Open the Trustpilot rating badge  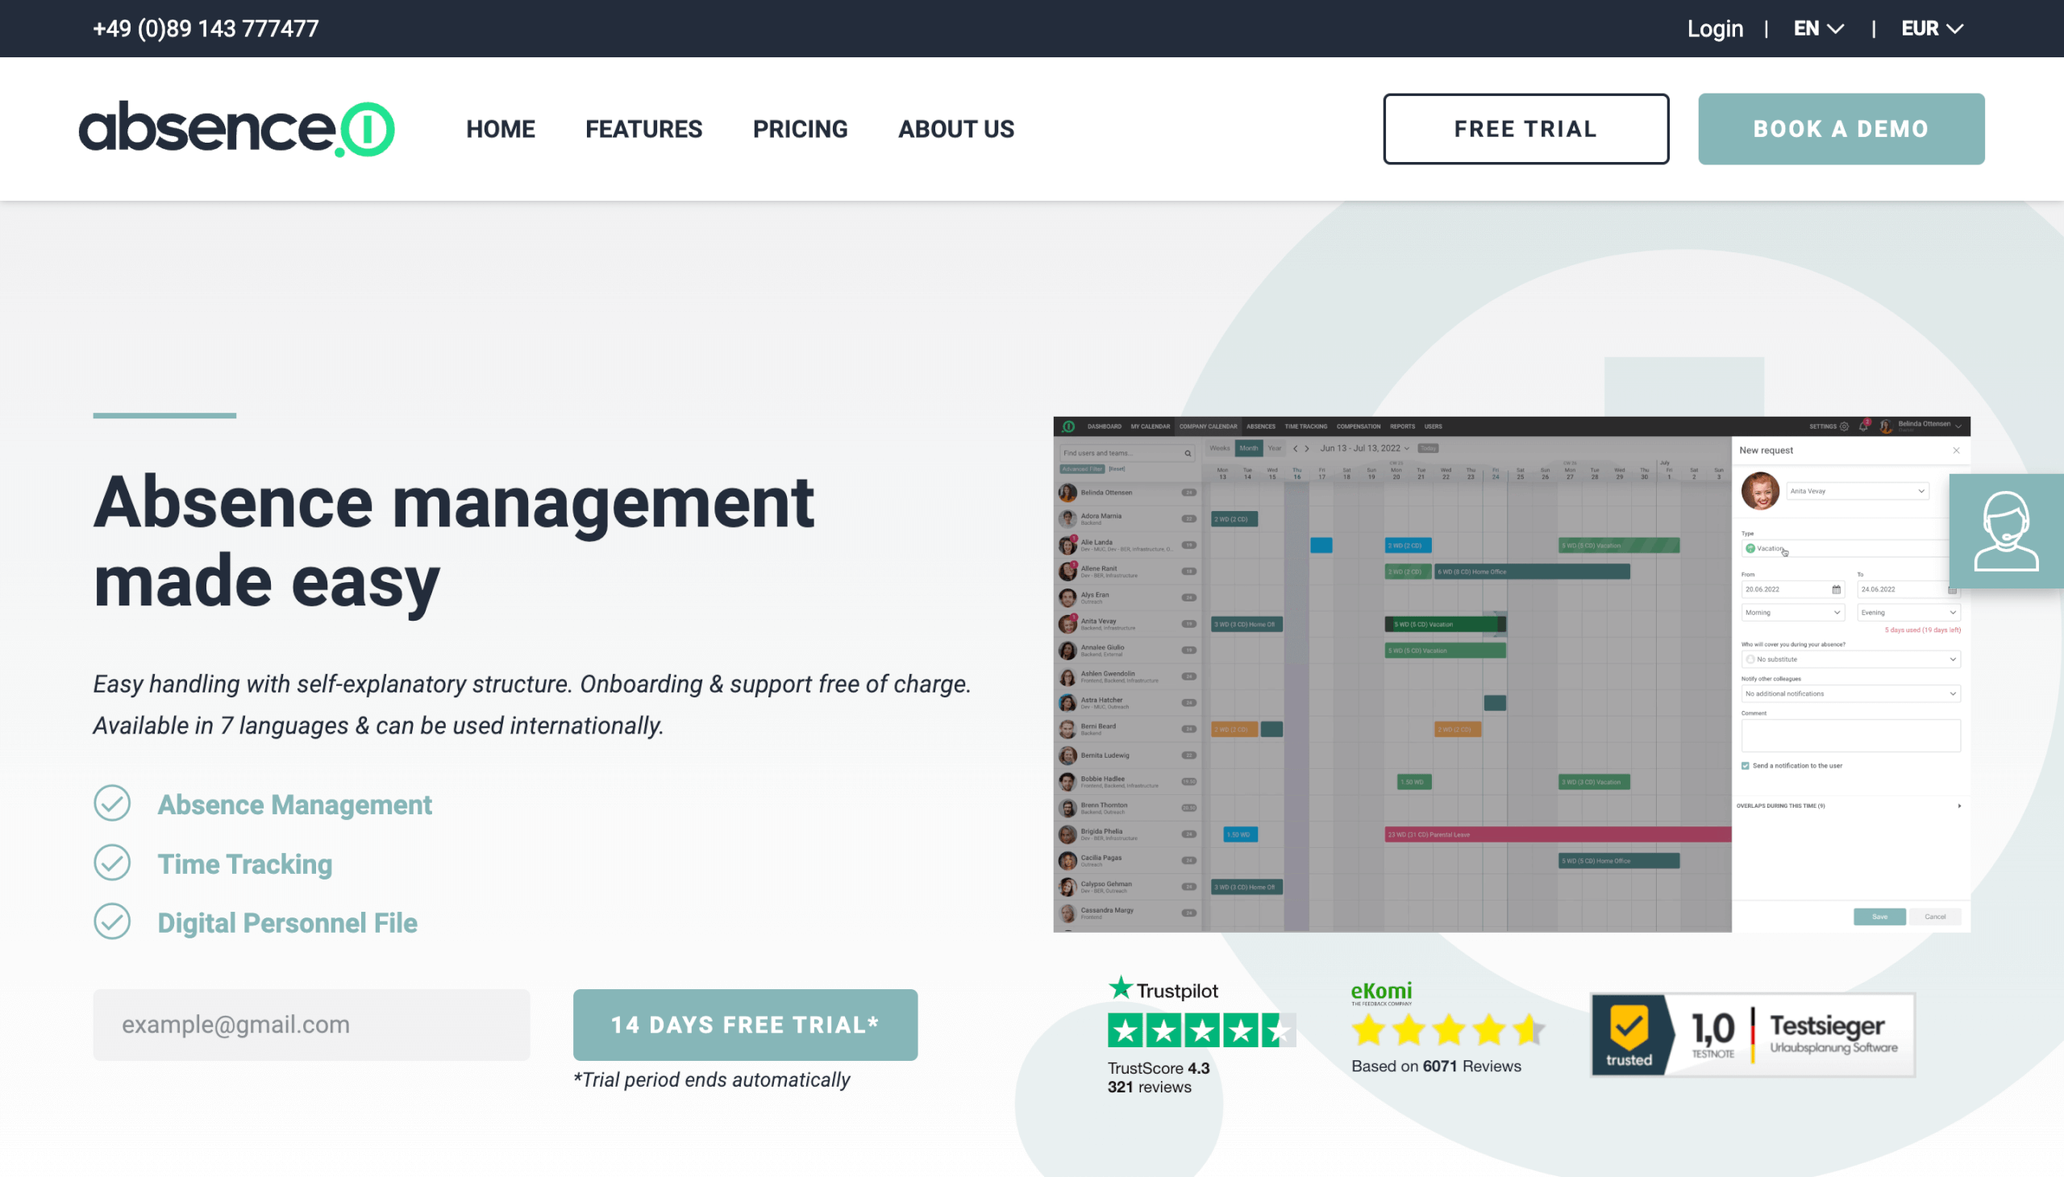[x=1201, y=1036]
